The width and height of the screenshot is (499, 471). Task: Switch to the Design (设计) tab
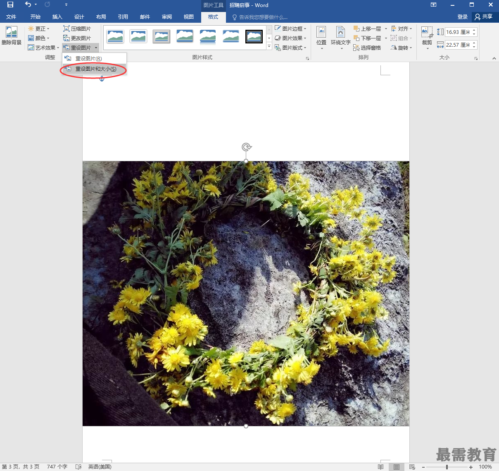(79, 17)
